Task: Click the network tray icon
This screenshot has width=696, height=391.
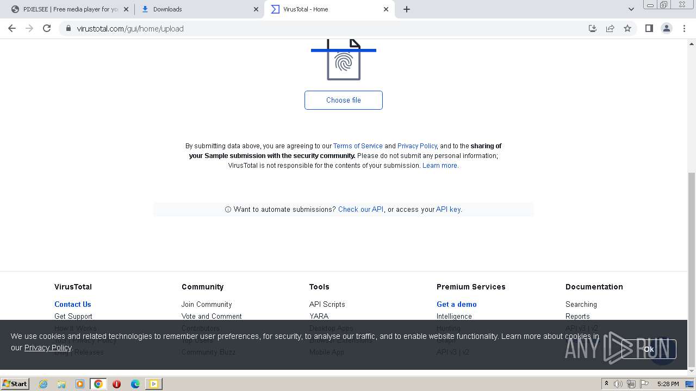Action: [x=631, y=384]
